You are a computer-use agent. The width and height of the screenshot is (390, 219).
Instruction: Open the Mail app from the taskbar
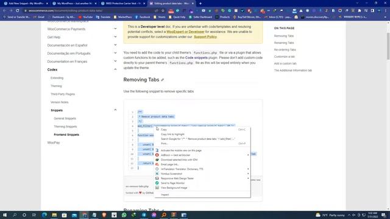[74, 215]
